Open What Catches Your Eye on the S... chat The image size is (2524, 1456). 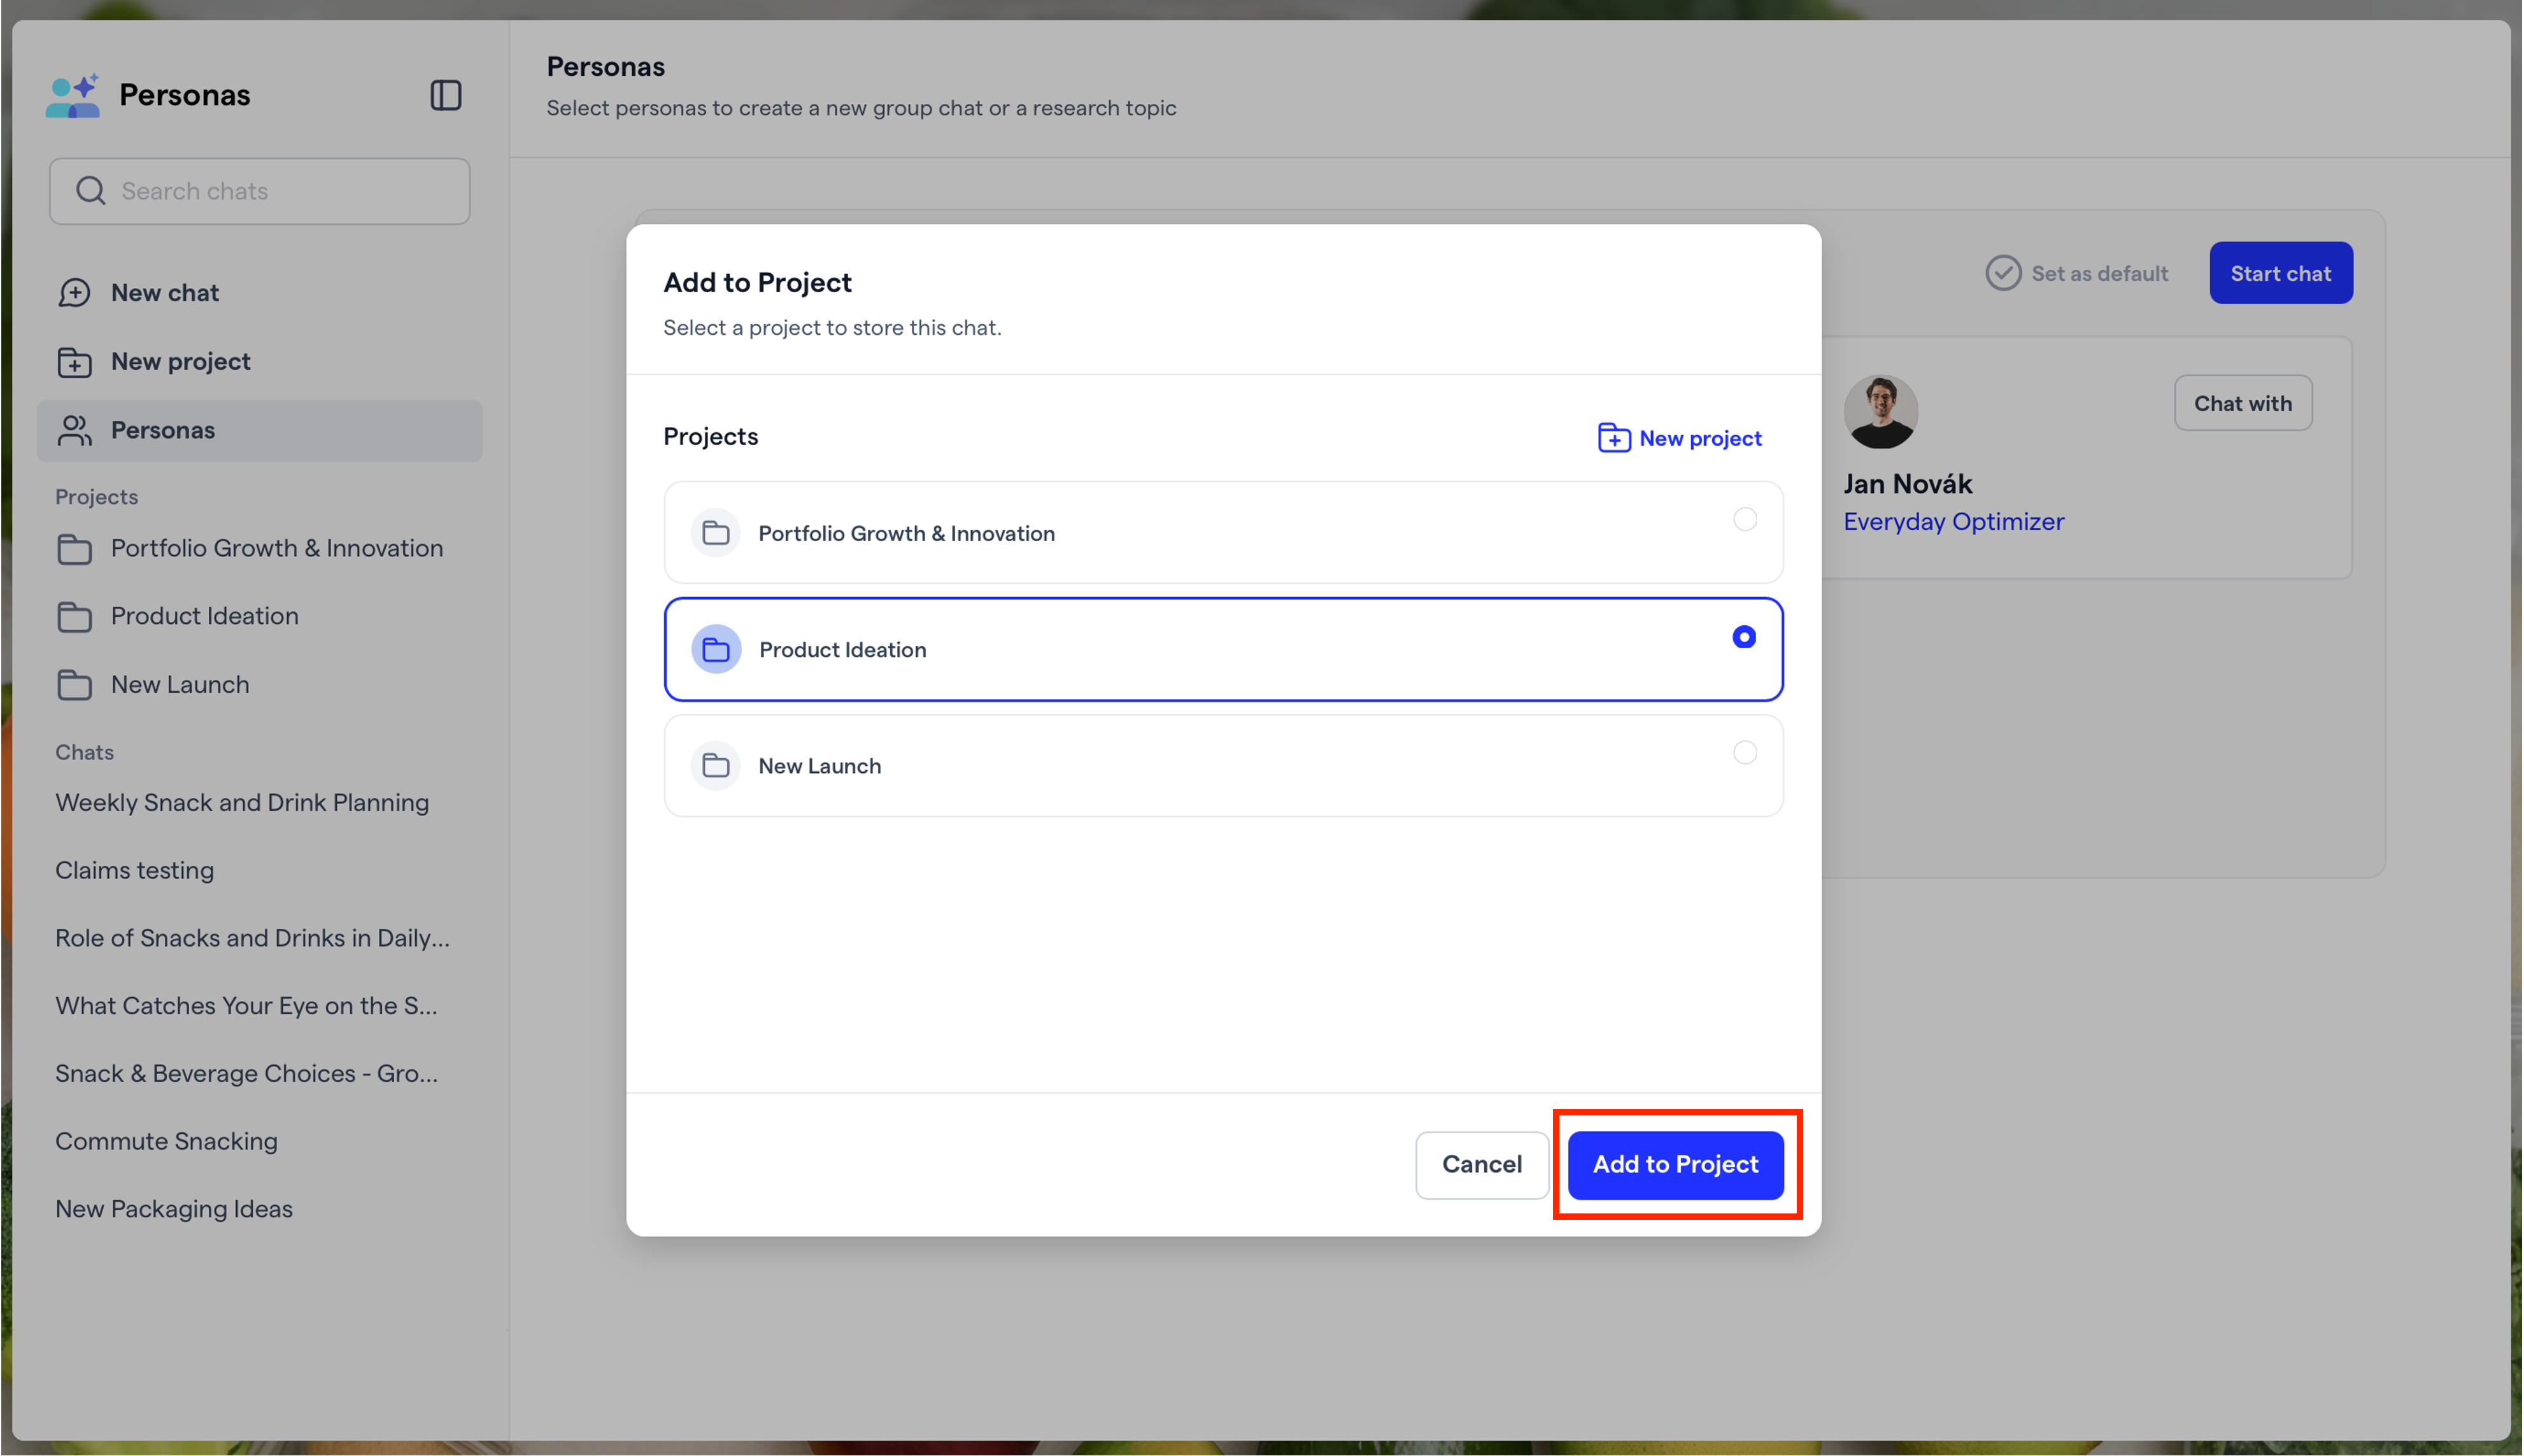tap(247, 1006)
